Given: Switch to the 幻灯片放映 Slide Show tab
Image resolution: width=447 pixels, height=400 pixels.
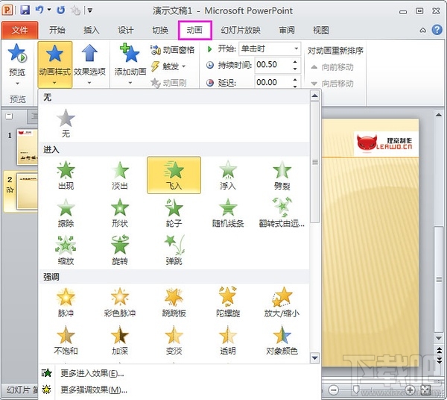Looking at the screenshot, I should (x=241, y=30).
